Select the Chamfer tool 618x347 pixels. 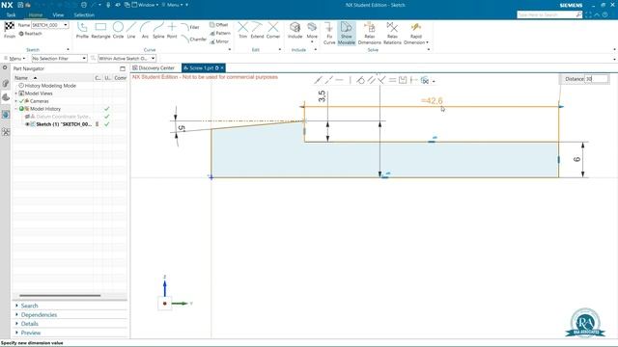coord(193,39)
